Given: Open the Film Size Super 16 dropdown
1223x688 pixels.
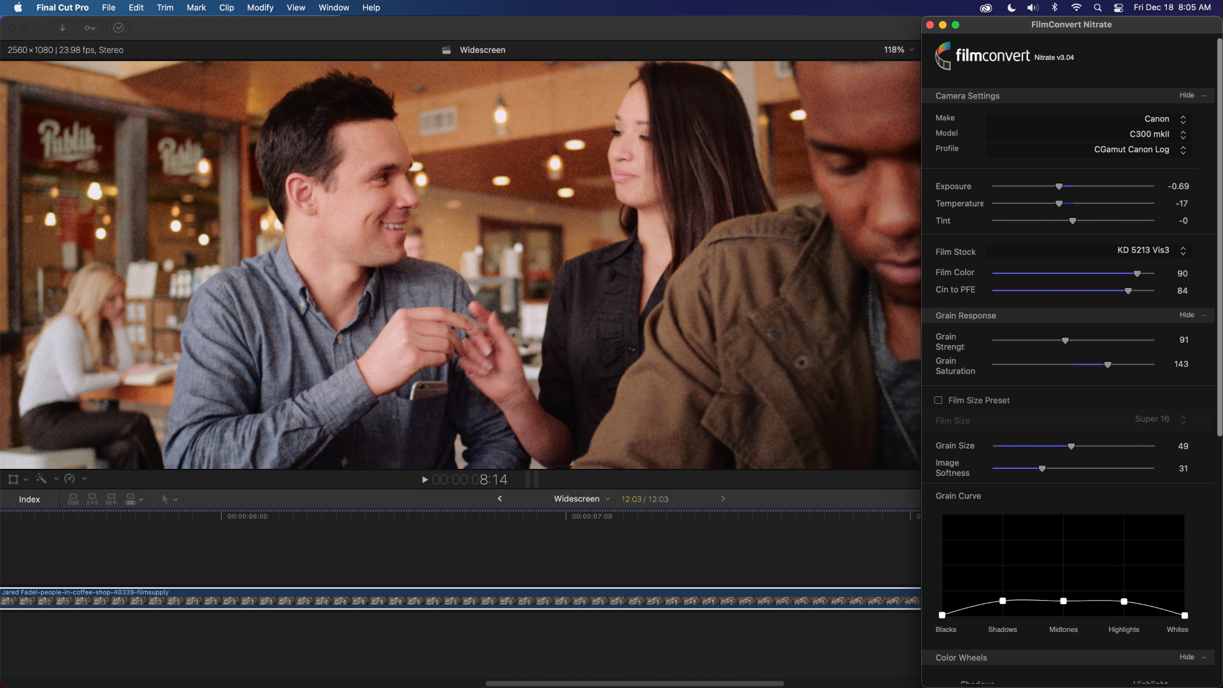Looking at the screenshot, I should click(1088, 419).
